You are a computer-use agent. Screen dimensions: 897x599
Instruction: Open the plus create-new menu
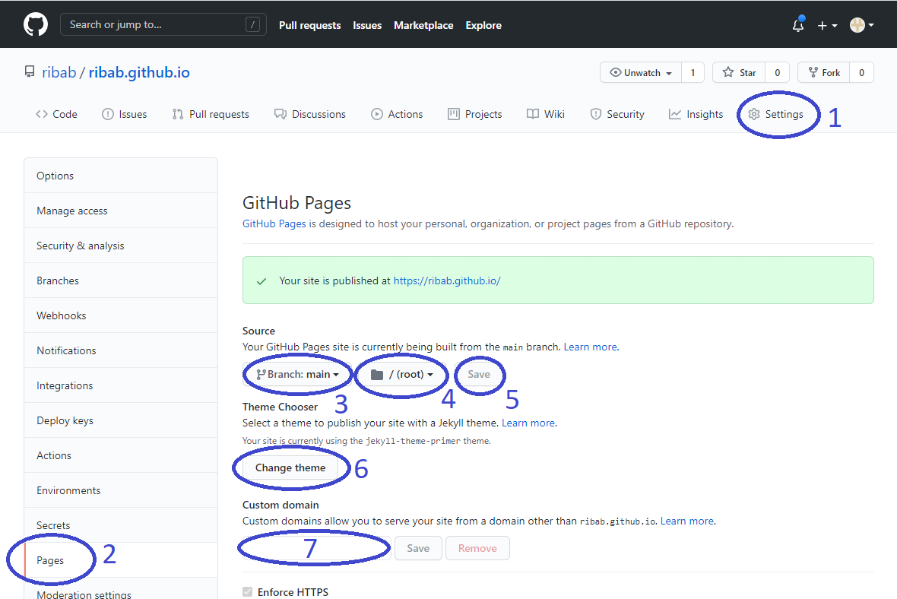click(x=827, y=26)
